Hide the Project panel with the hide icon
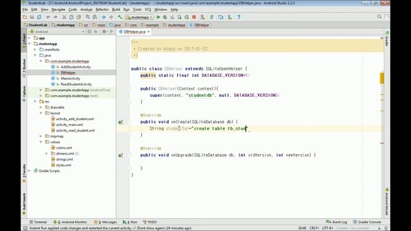411x231 pixels. [112, 31]
